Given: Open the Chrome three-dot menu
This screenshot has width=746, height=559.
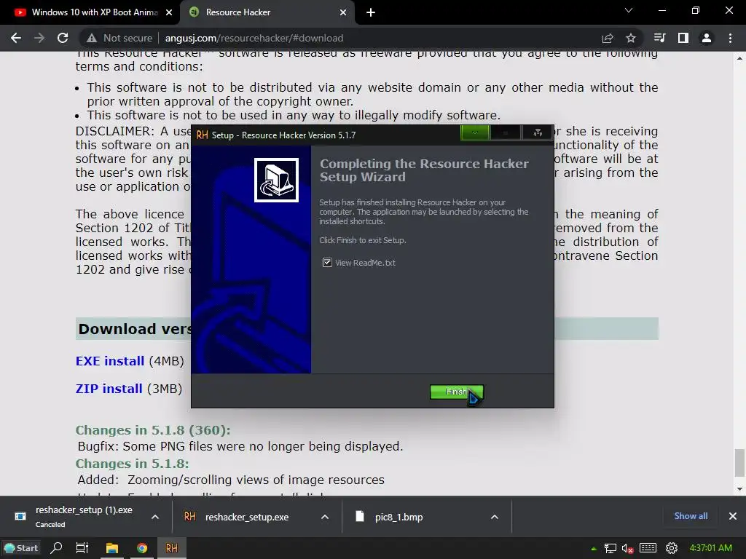Looking at the screenshot, I should (x=730, y=38).
